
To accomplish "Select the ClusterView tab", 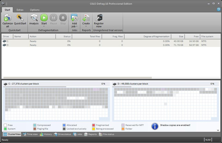I will [12, 134].
